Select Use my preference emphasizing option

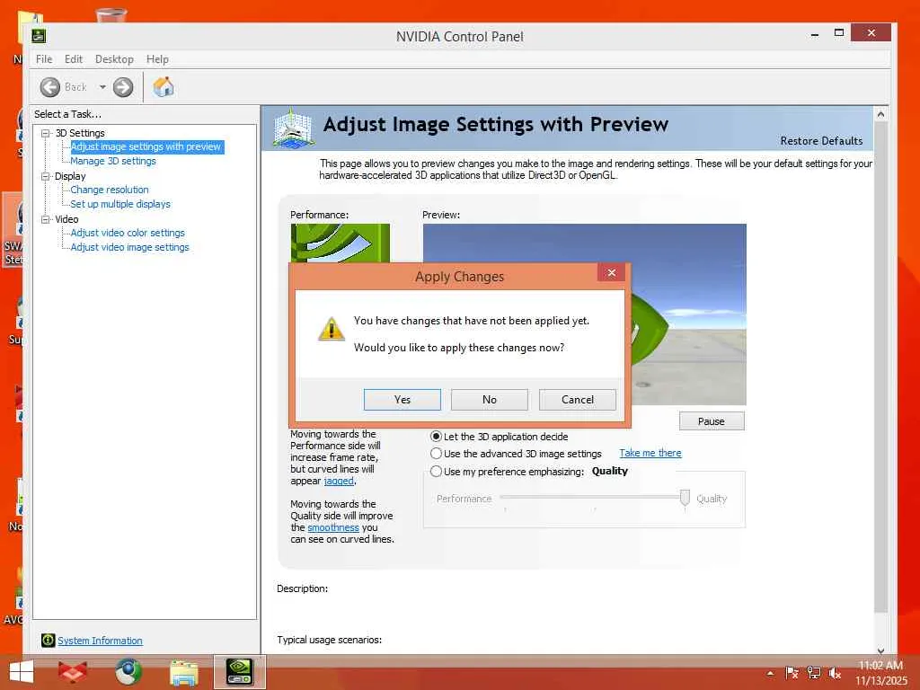(x=436, y=471)
